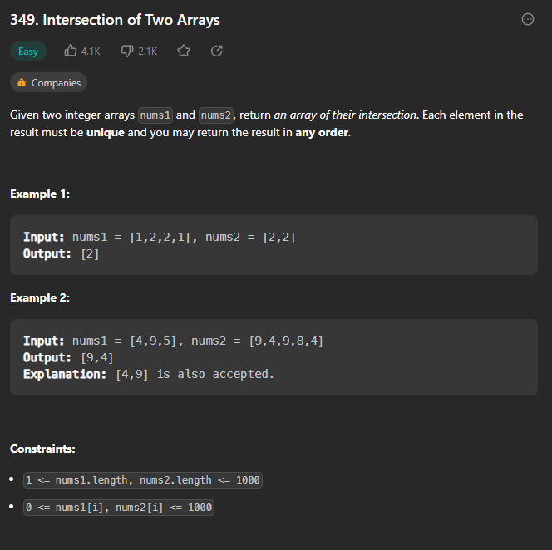Click the nums1 inline code term
552x550 pixels.
tap(155, 115)
